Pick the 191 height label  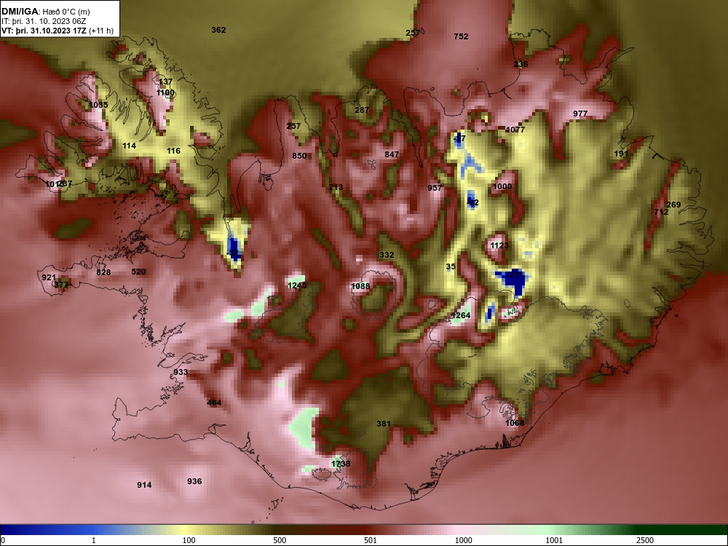click(x=621, y=154)
